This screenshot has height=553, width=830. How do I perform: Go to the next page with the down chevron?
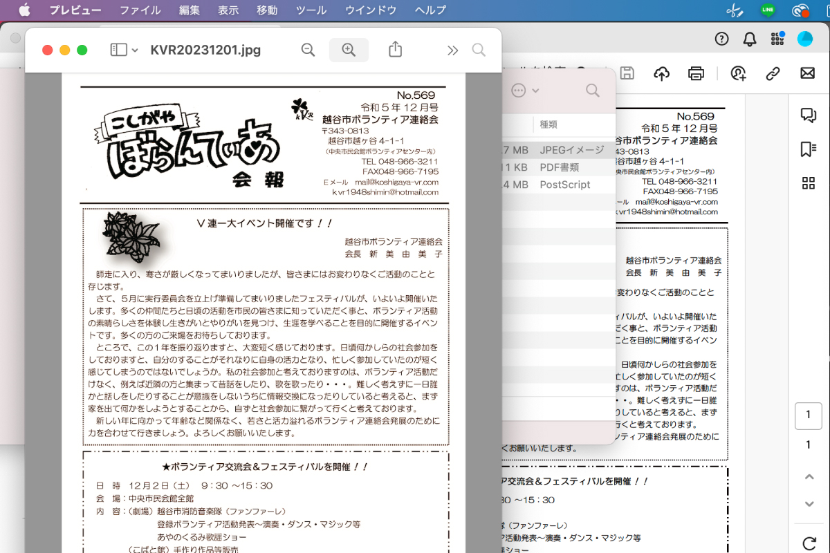[809, 504]
